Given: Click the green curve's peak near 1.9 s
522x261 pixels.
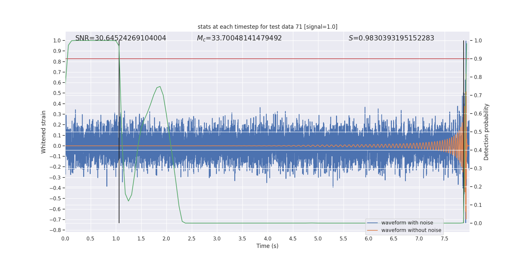Looking at the screenshot, I should coord(160,86).
